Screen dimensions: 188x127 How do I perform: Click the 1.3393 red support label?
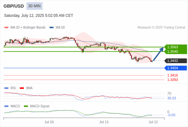coord(172,80)
